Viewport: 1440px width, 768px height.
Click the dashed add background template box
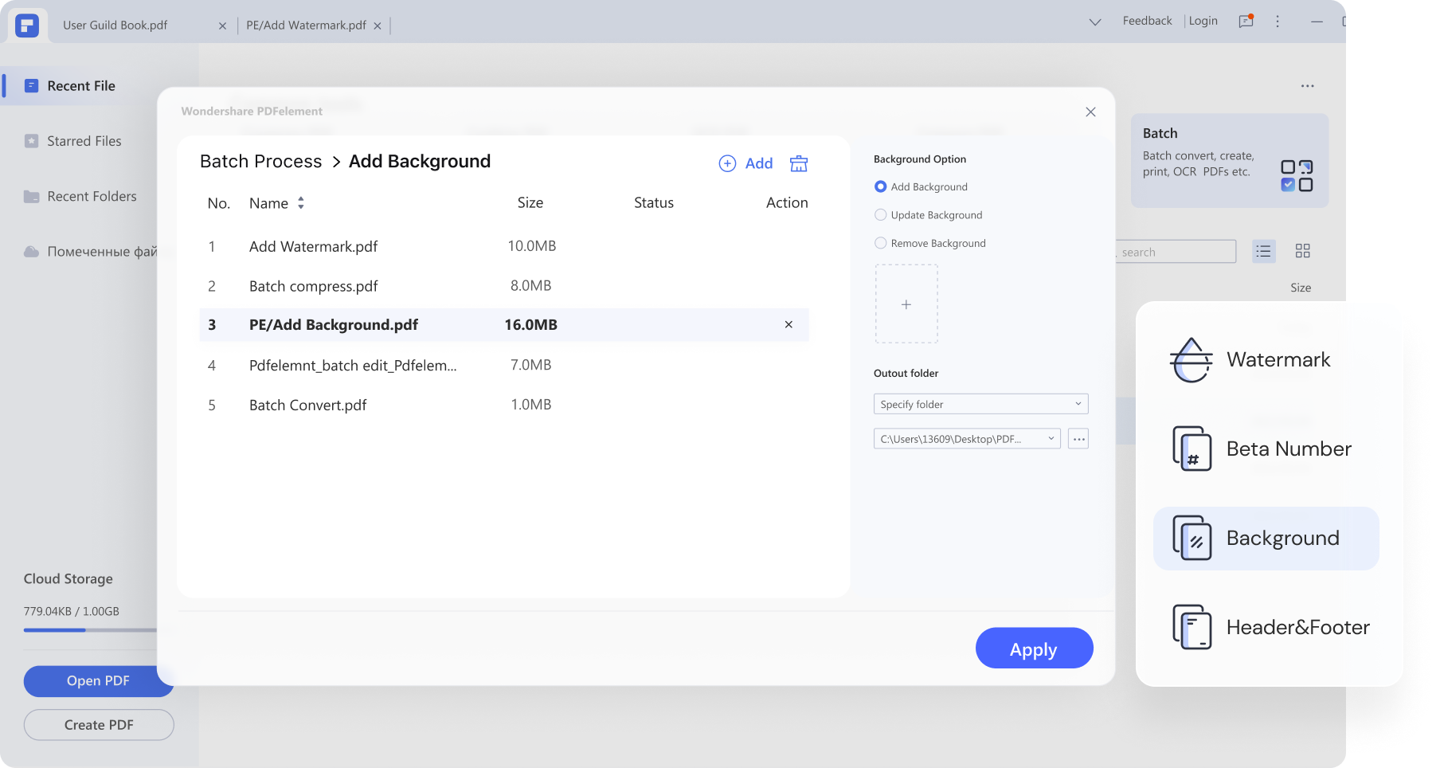pyautogui.click(x=906, y=304)
